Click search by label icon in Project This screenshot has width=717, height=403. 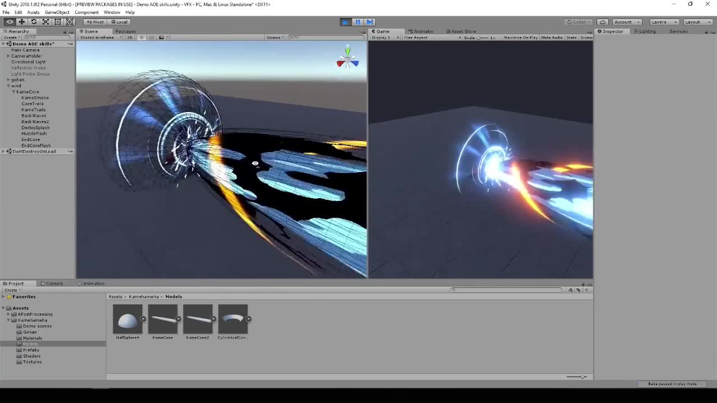(x=579, y=290)
